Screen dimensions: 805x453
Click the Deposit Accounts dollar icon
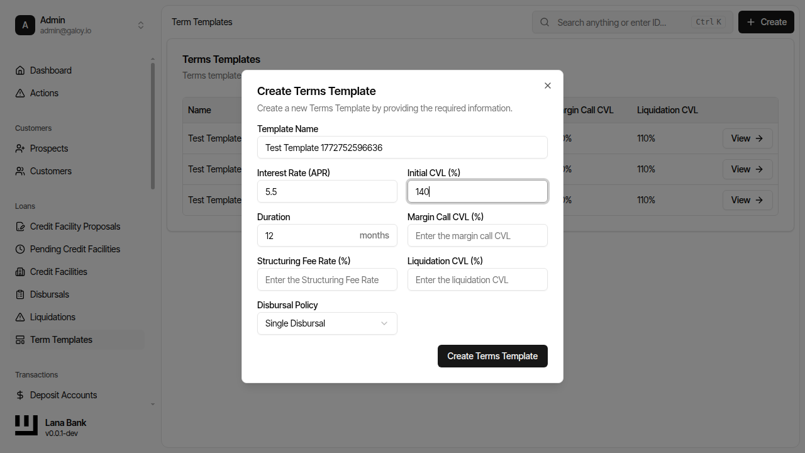click(20, 395)
